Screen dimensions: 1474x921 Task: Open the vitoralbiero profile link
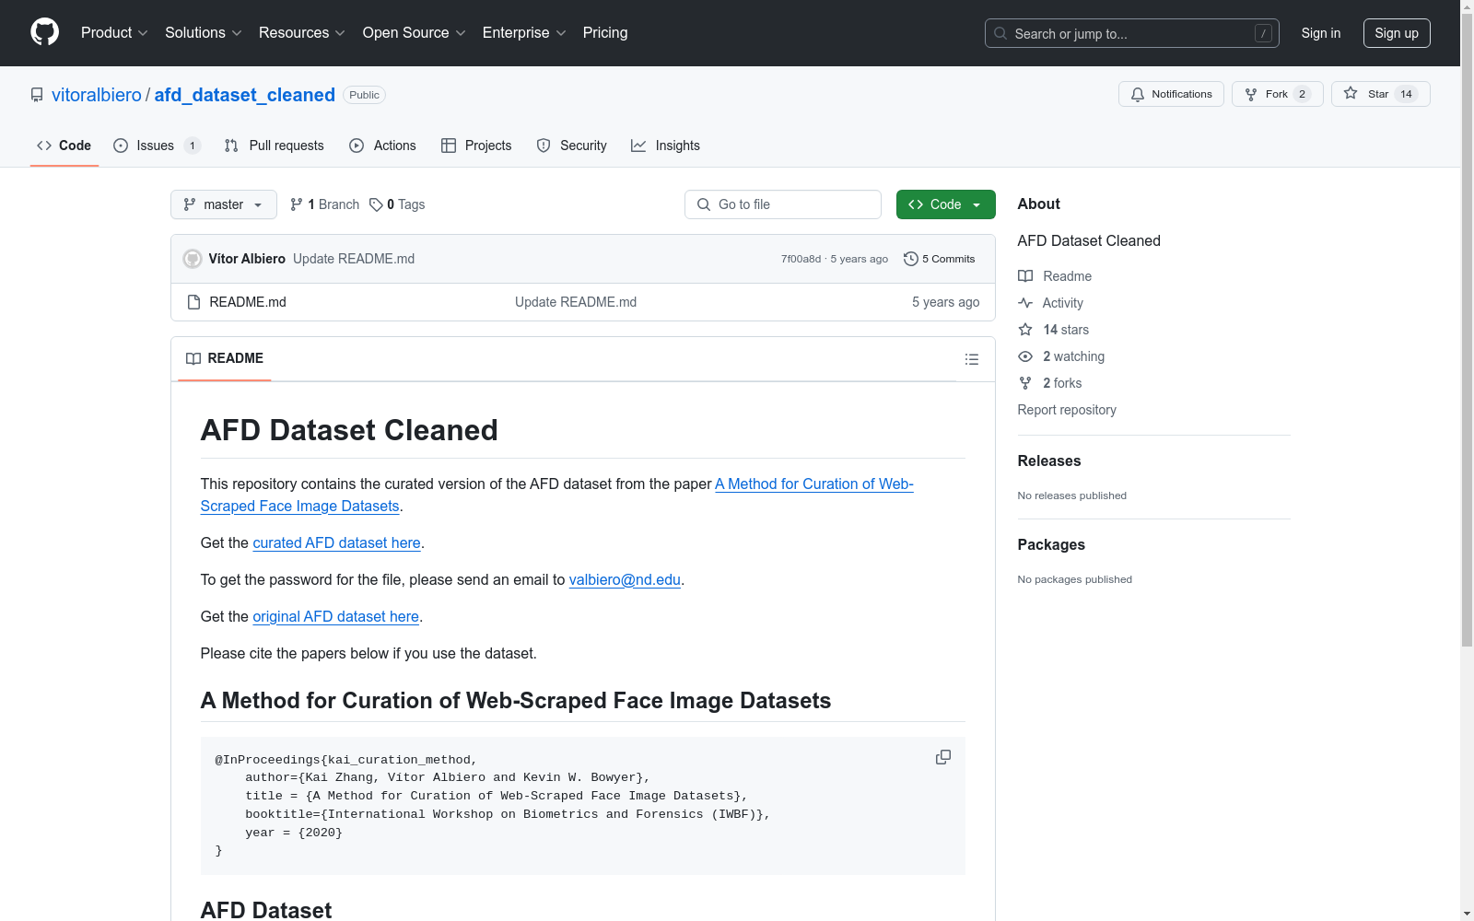(97, 95)
